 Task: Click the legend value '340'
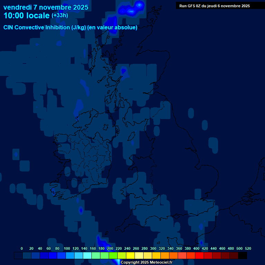pos(170,248)
